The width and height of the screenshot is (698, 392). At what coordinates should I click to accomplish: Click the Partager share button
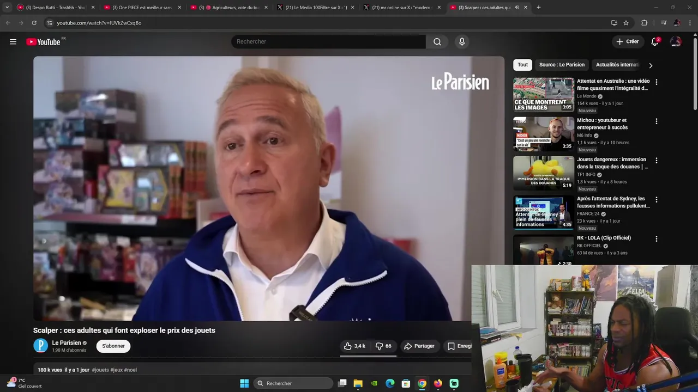419,346
